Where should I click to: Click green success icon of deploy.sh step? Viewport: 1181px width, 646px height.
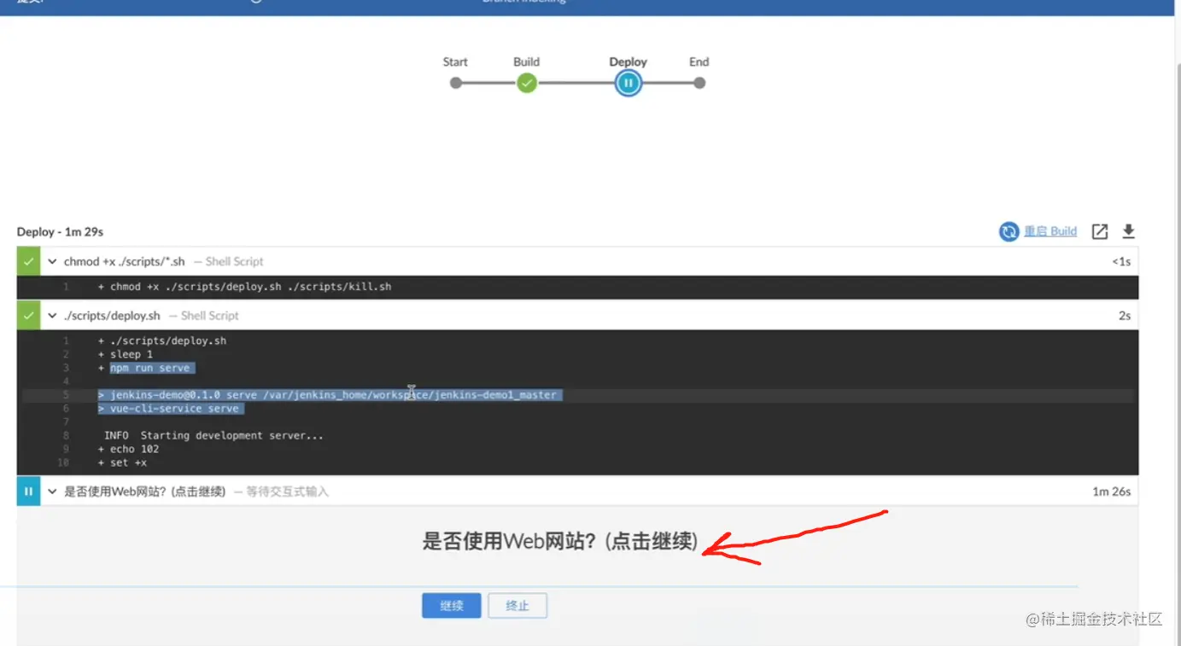pyautogui.click(x=28, y=315)
